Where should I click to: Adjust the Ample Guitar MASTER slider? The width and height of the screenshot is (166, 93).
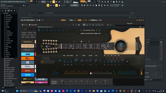[x=71, y=60]
